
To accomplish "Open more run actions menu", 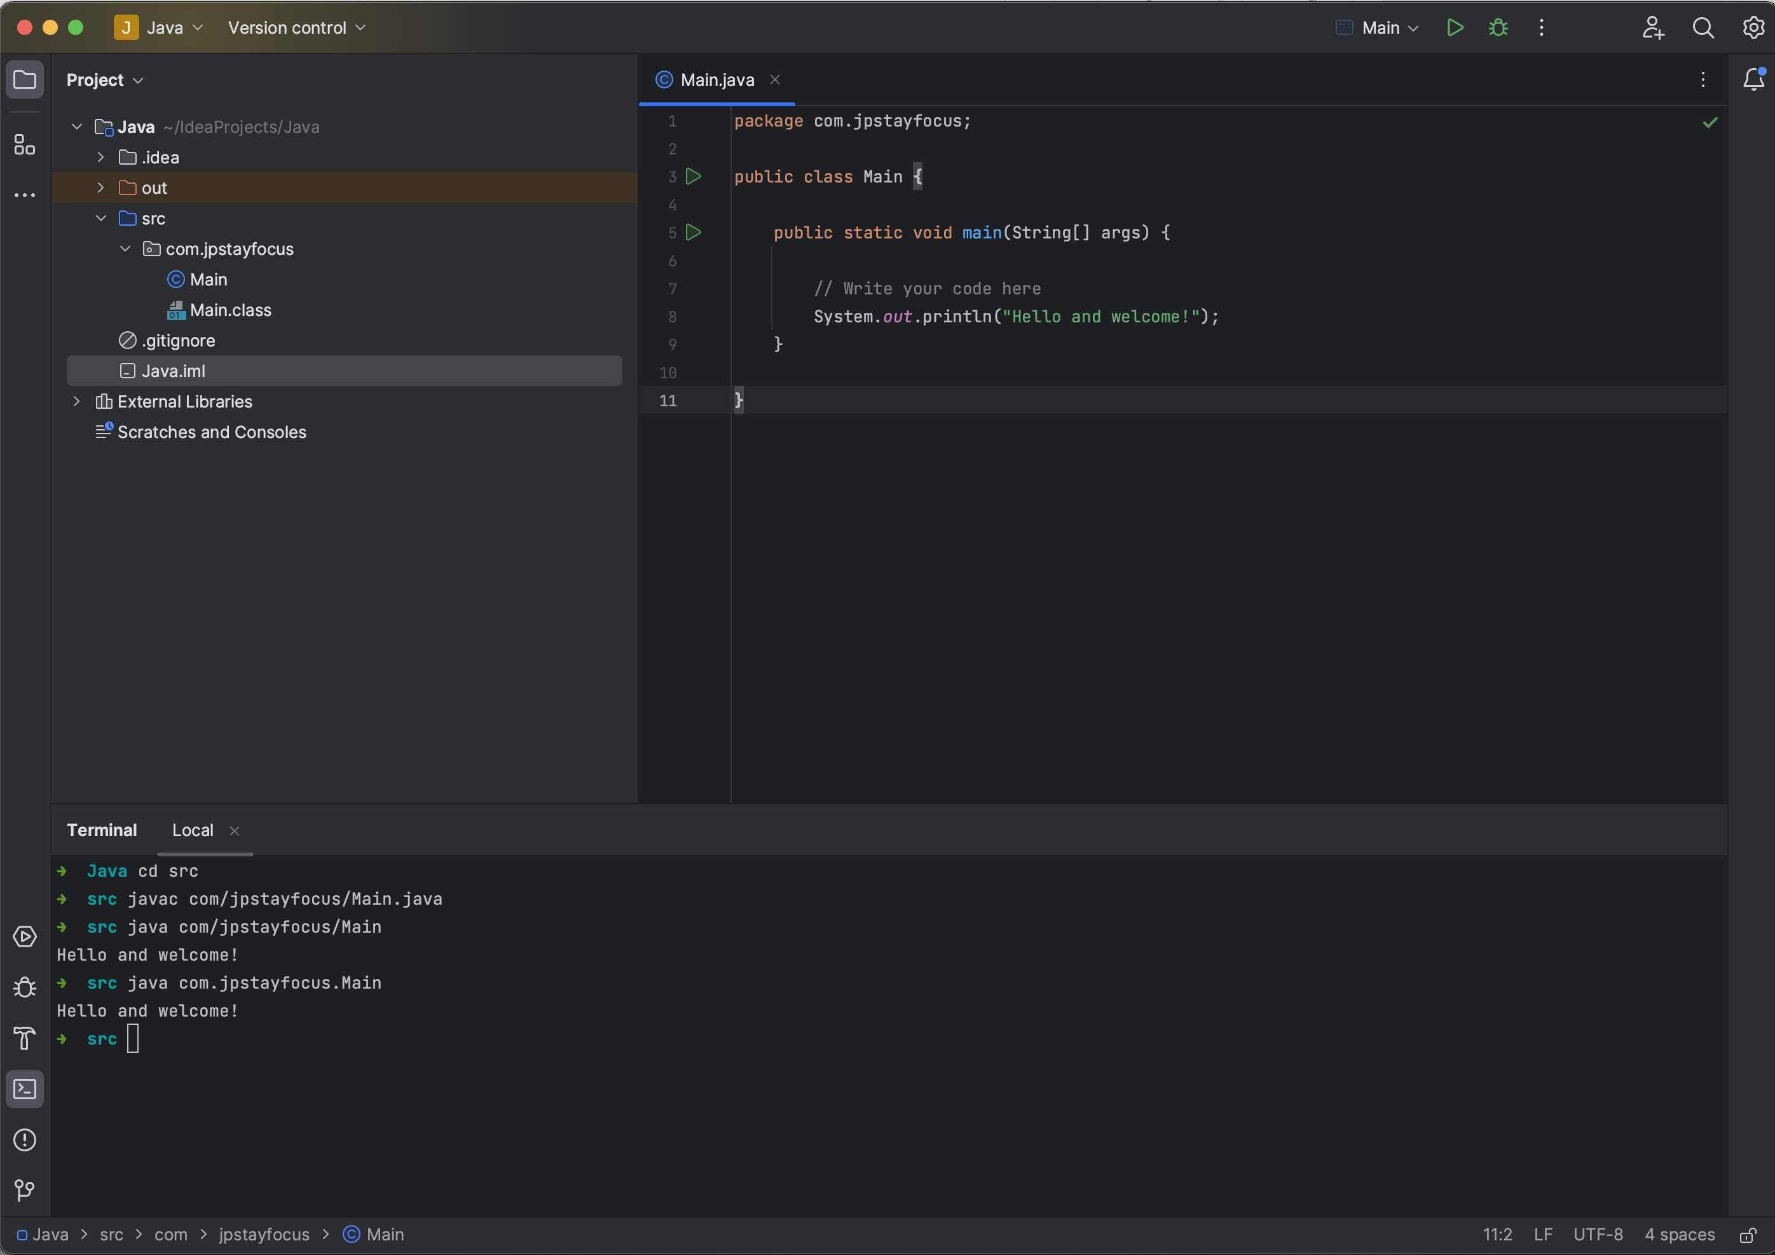I will click(1542, 28).
